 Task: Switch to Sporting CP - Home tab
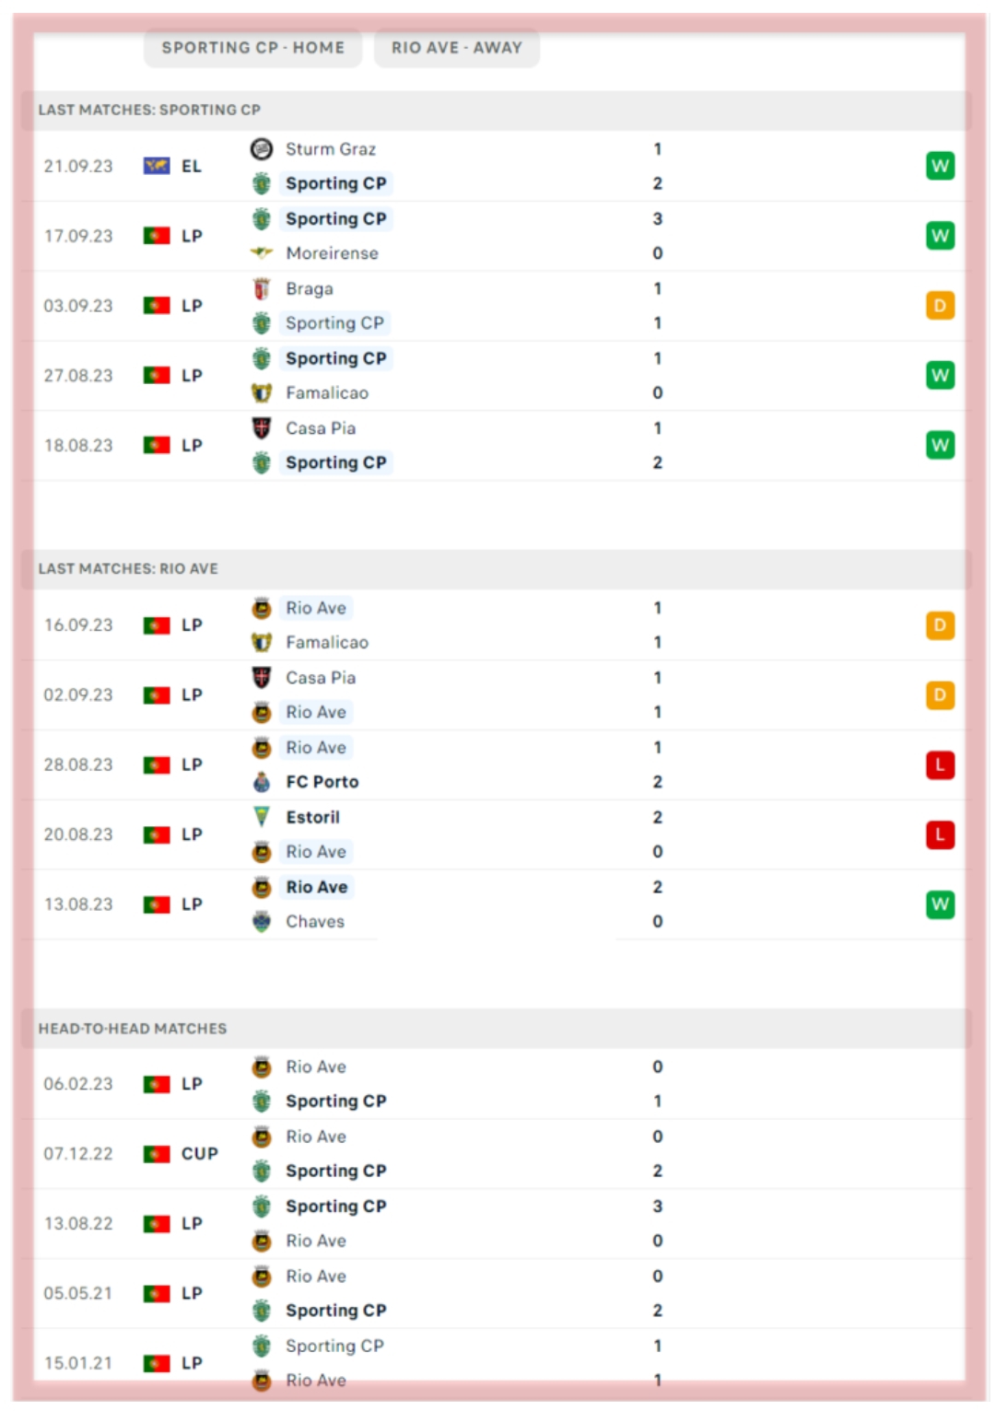coord(253,48)
